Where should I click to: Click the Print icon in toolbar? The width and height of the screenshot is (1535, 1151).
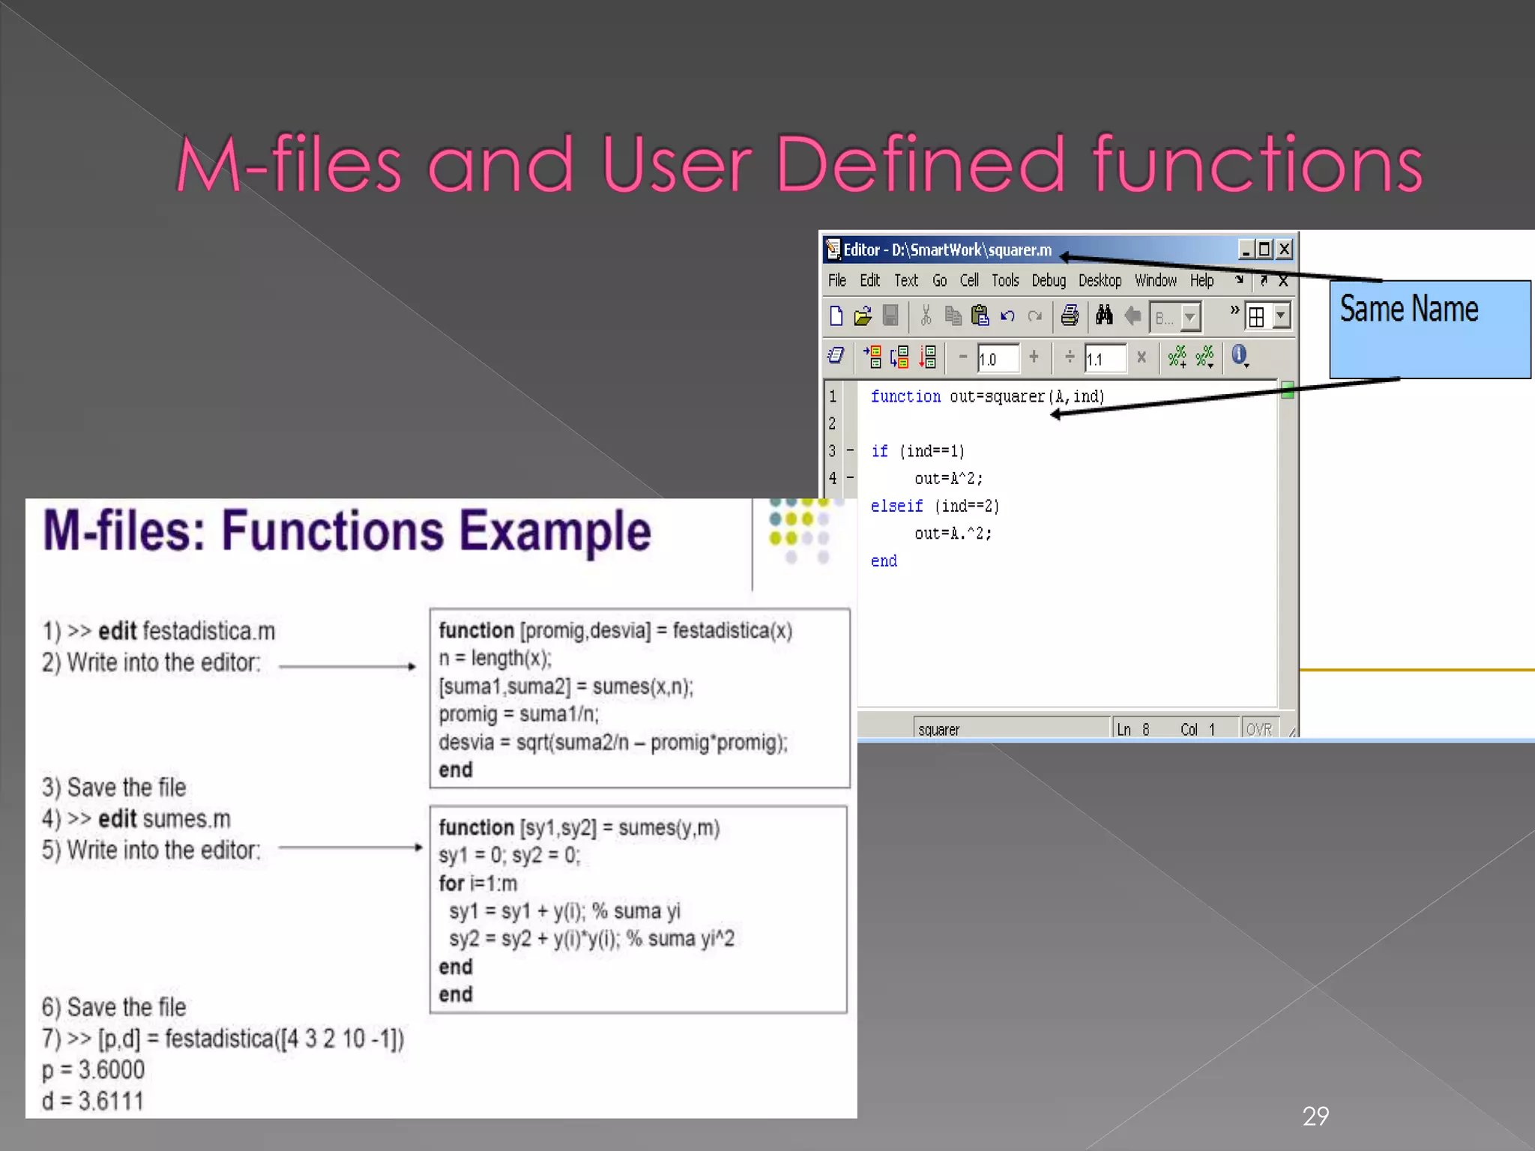point(1070,316)
